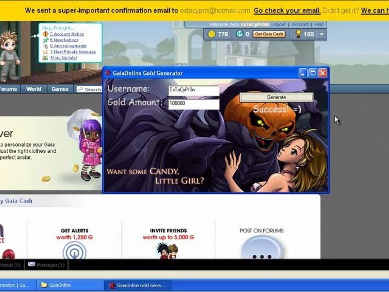Minimize the Gold Generator window
Viewport: 389px width, 292px height.
pos(303,73)
